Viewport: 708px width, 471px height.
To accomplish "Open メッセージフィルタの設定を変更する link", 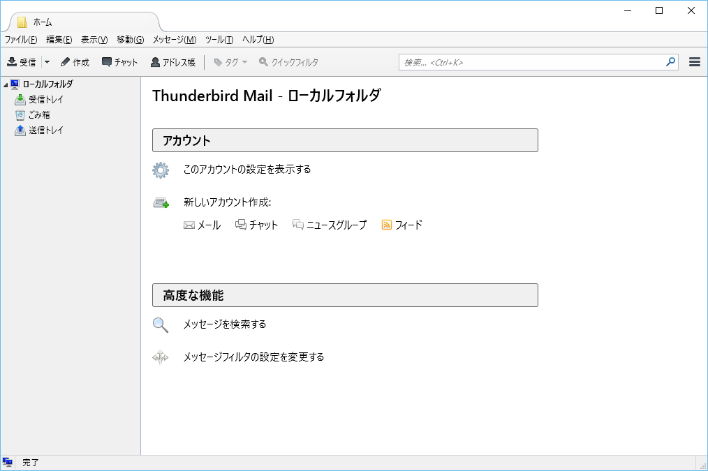I will coord(253,357).
